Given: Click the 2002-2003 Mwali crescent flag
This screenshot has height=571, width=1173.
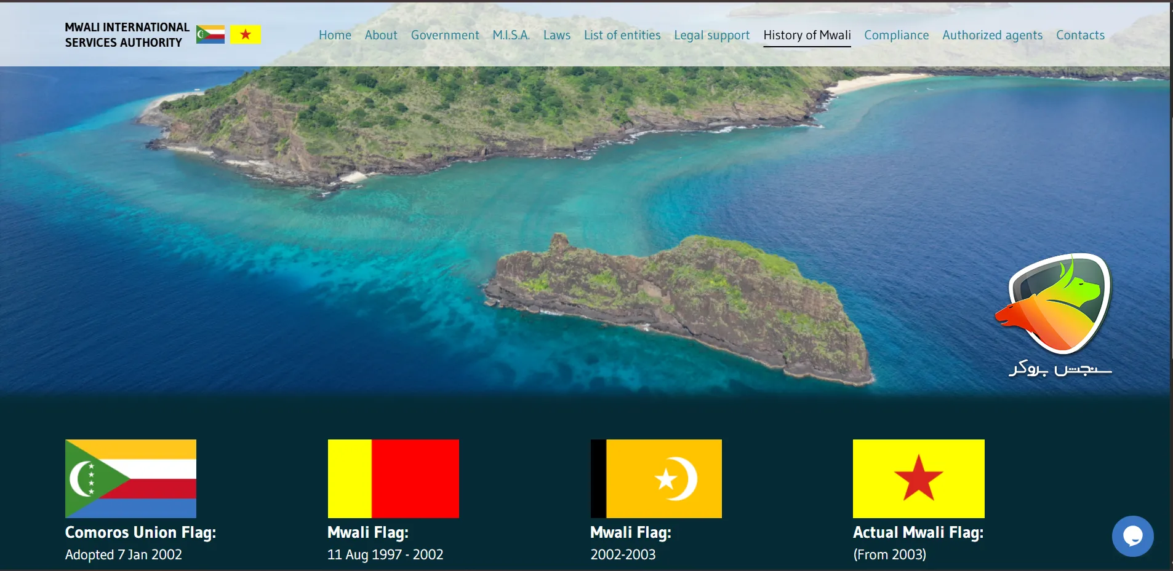Looking at the screenshot, I should click(x=656, y=478).
